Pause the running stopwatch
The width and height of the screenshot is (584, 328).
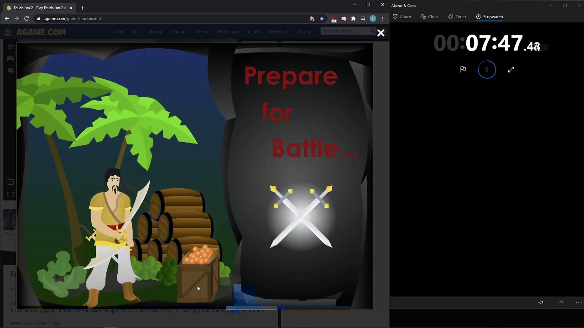click(x=487, y=70)
